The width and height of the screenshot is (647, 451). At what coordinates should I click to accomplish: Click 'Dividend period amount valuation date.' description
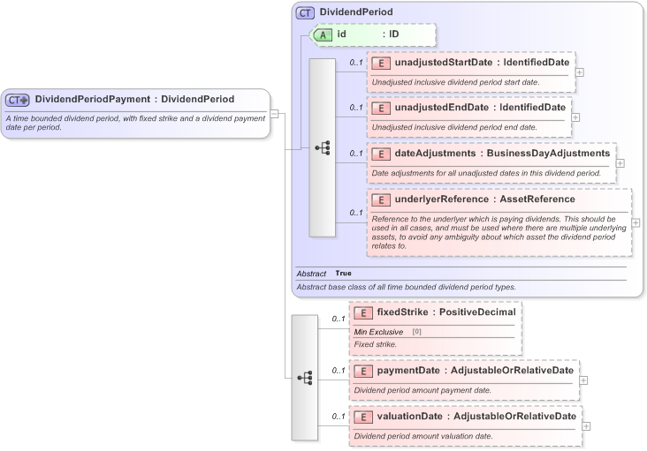(423, 436)
